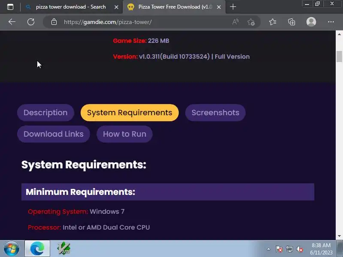343x257 pixels.
Task: Restore down the browser window
Action: point(317,4)
